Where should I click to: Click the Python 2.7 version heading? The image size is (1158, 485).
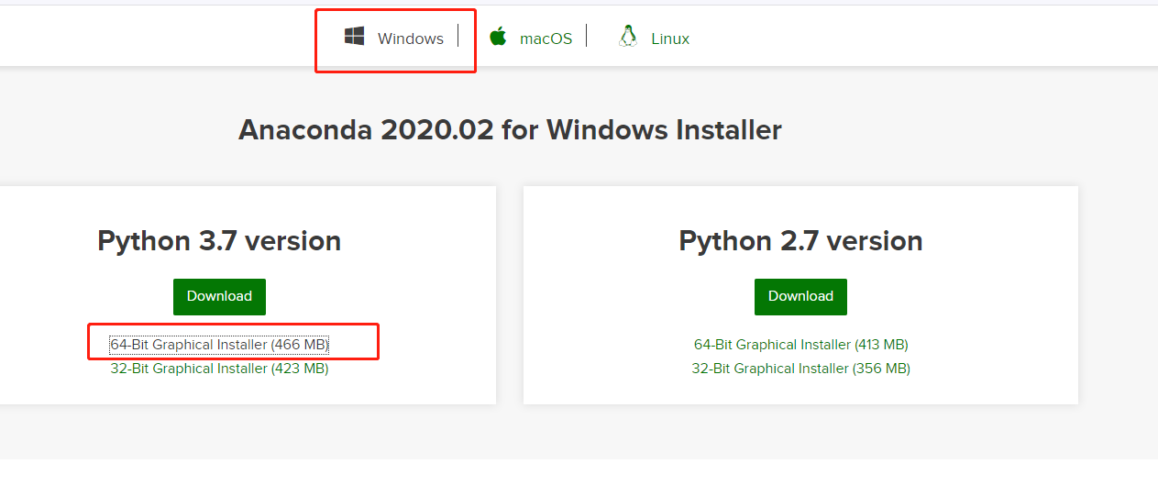(x=800, y=241)
